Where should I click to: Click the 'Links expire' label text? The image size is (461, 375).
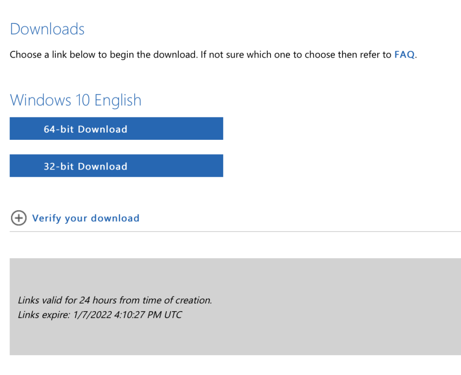[43, 315]
